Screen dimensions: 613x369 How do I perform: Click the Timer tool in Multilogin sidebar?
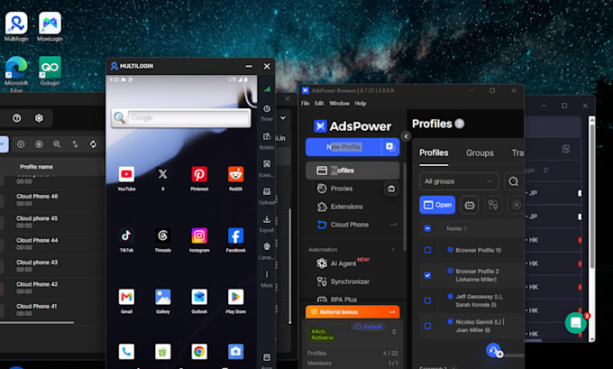tap(267, 113)
